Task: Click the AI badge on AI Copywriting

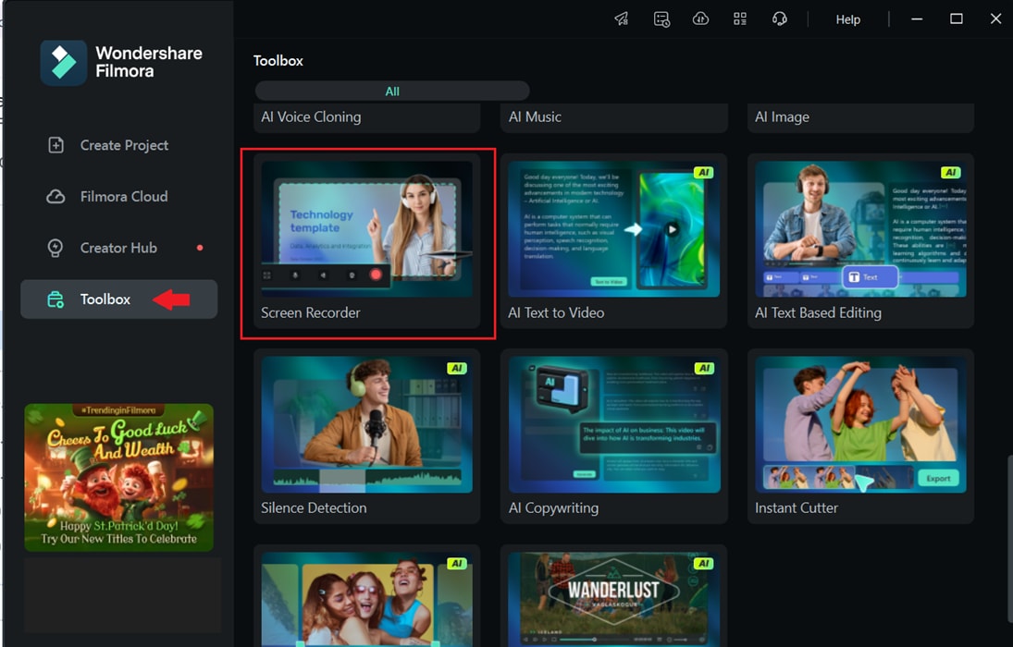Action: tap(703, 368)
